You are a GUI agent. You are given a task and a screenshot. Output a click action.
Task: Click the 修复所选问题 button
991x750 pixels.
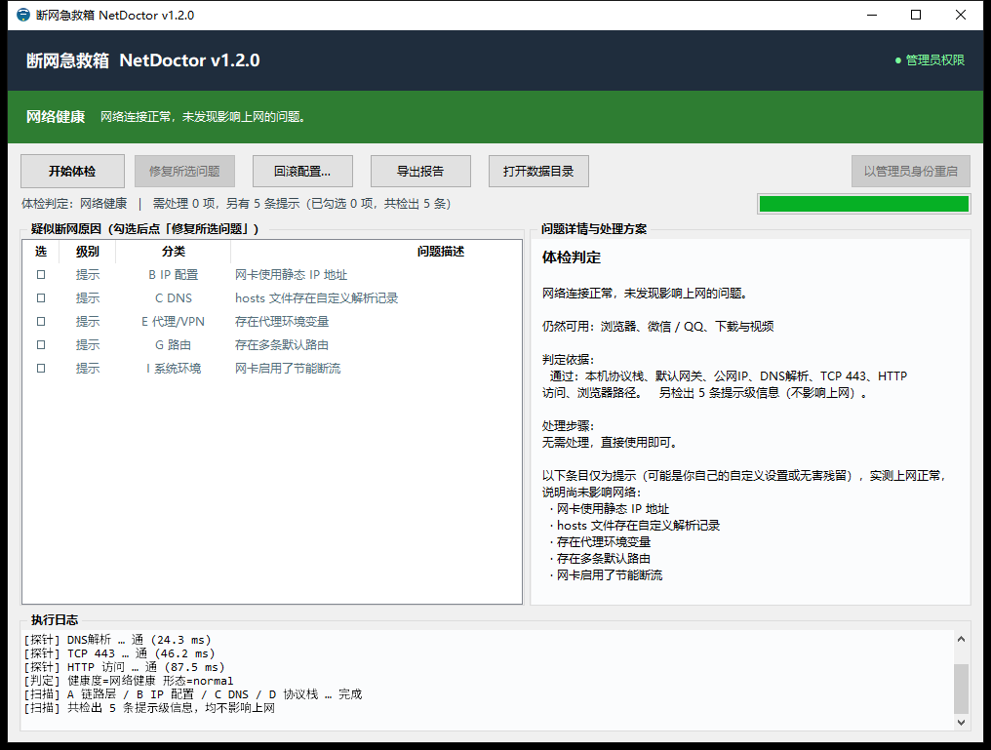click(x=184, y=172)
